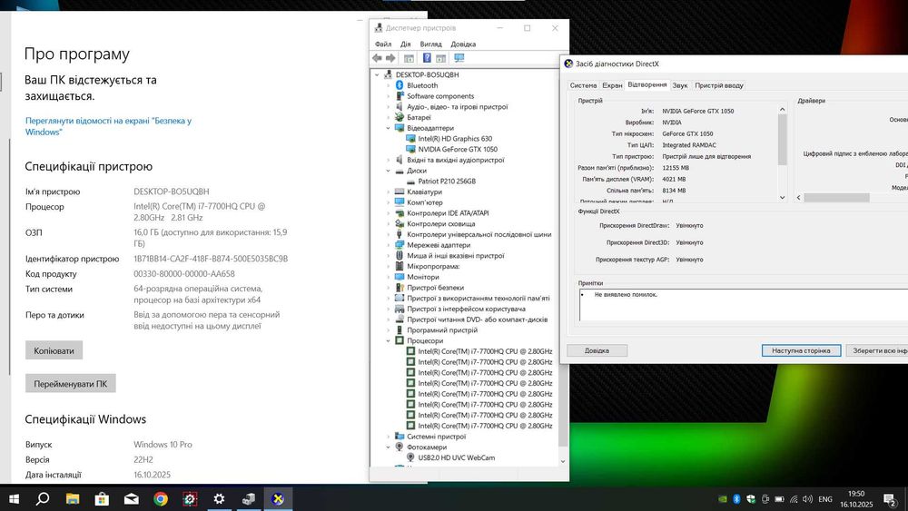Click NVIDIA tray icon
908x511 pixels.
[722, 499]
